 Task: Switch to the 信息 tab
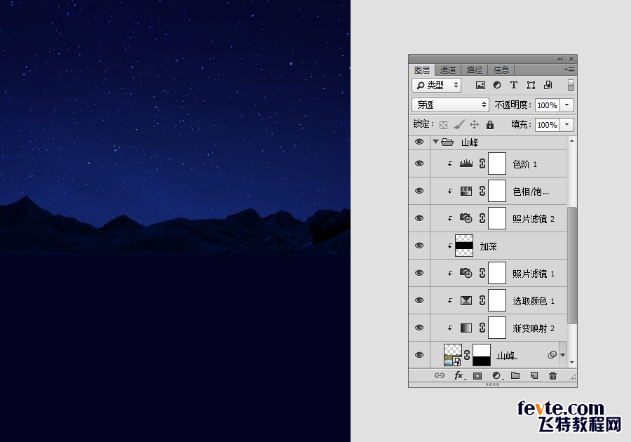[x=501, y=70]
